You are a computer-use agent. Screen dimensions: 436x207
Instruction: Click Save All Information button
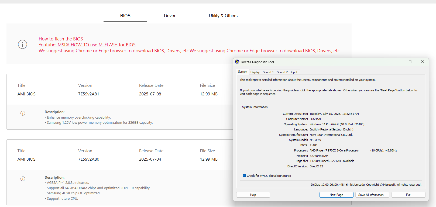click(x=372, y=195)
